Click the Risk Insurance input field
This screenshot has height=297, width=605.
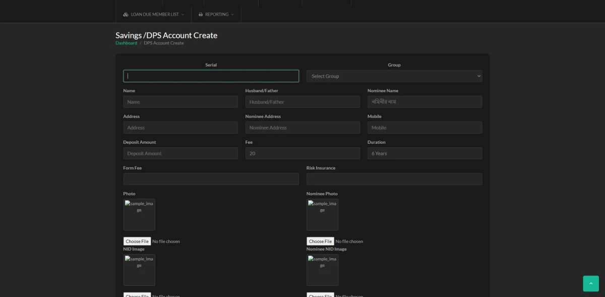(394, 179)
